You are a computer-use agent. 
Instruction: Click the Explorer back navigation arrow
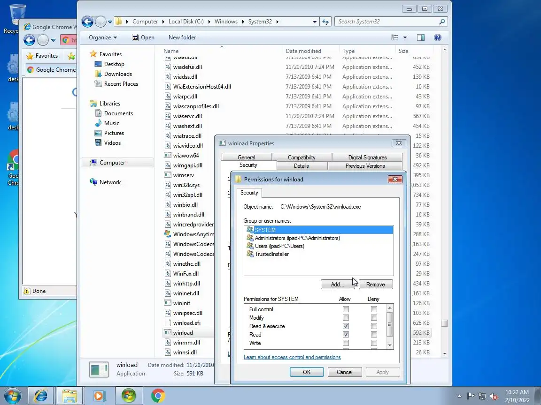(88, 22)
